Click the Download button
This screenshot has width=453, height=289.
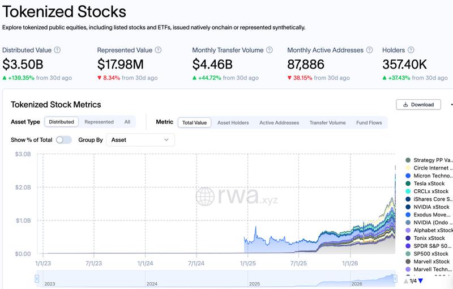pos(418,105)
